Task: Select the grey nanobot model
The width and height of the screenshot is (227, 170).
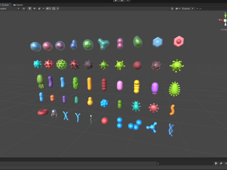Action: [x=54, y=113]
